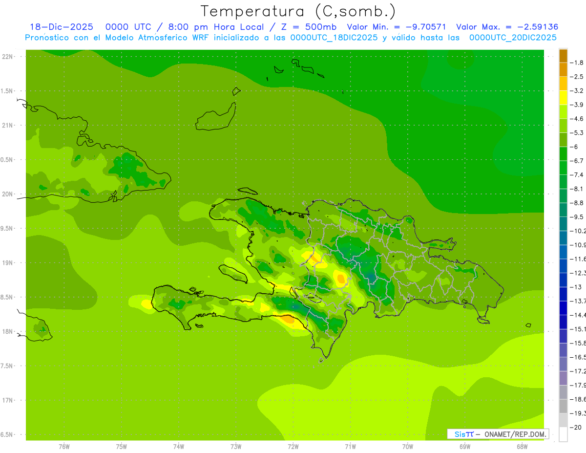The width and height of the screenshot is (586, 453).
Task: Click the -3.9 colorbar label
Action: (x=577, y=105)
